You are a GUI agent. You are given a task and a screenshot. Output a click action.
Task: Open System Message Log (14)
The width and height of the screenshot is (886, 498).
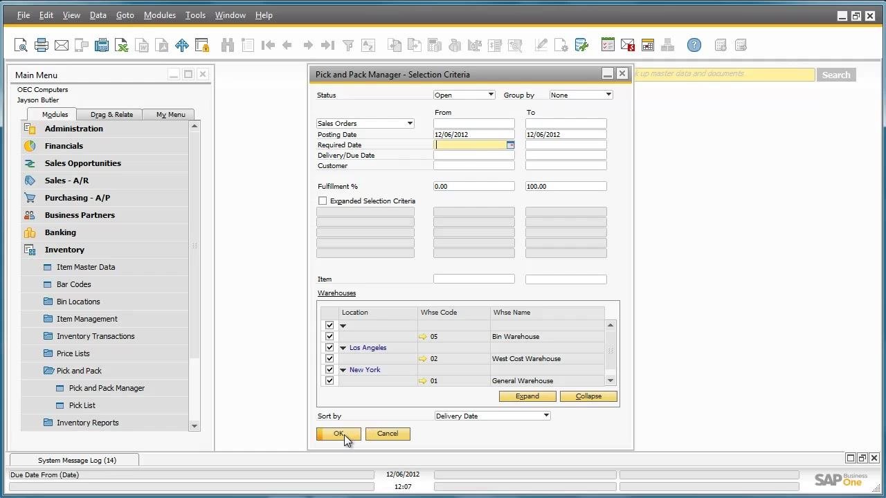[74, 460]
